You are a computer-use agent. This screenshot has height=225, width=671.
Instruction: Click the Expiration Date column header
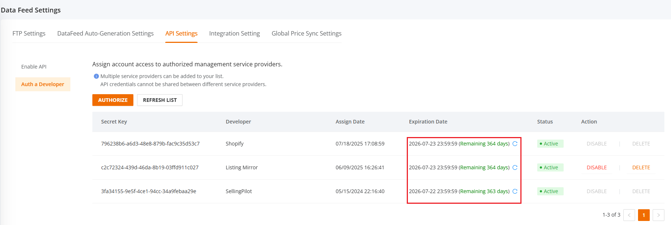428,122
